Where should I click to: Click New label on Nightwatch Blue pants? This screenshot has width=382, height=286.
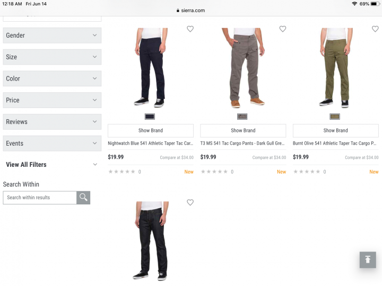(189, 172)
